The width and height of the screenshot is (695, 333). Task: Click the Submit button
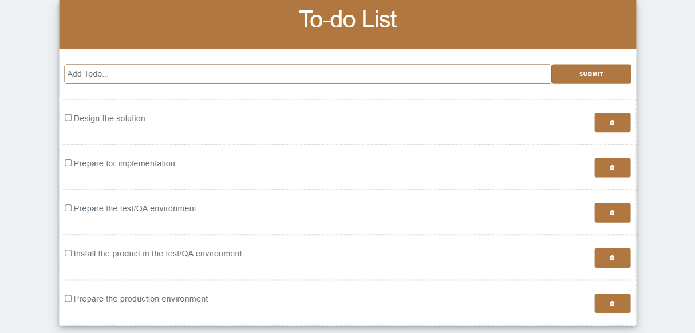[591, 74]
